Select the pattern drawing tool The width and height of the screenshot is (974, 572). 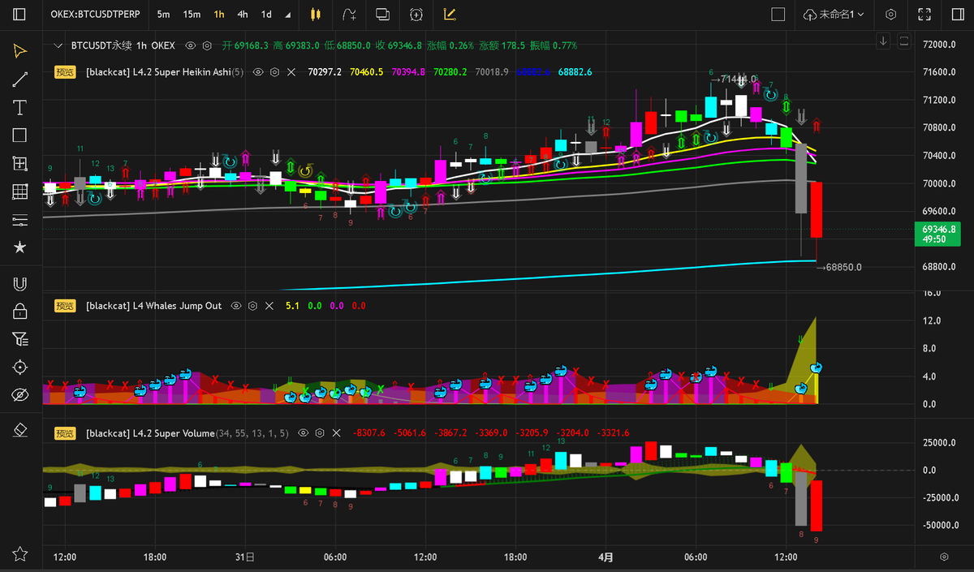click(20, 164)
